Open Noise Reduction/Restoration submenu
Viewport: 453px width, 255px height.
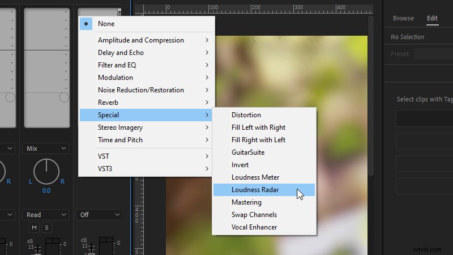pyautogui.click(x=147, y=90)
